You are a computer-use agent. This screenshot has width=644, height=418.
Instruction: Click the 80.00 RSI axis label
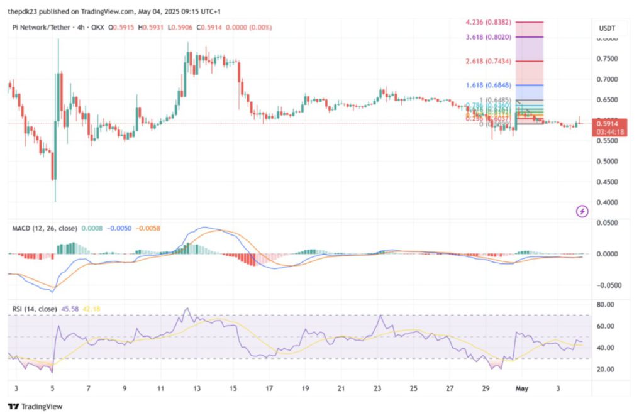606,305
